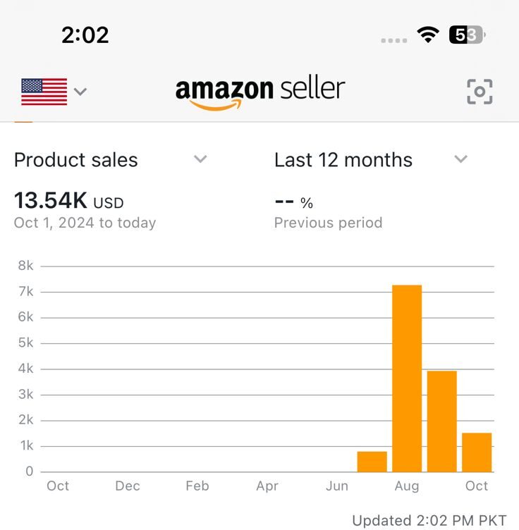Tap the Previous period percentage label
Screen dimensions: 519x530
pos(328,223)
